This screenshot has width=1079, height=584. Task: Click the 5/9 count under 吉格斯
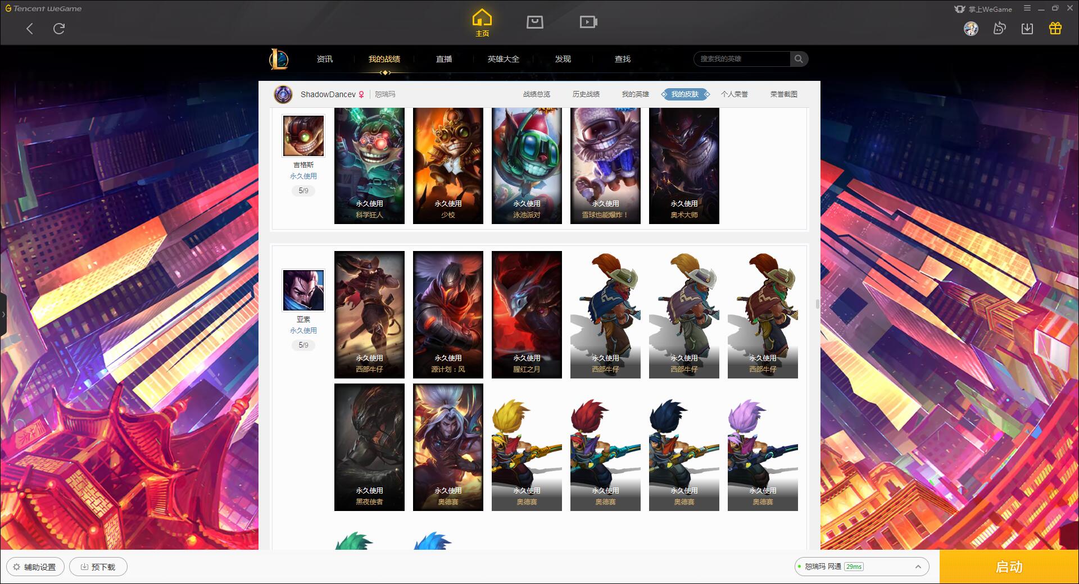click(x=303, y=191)
